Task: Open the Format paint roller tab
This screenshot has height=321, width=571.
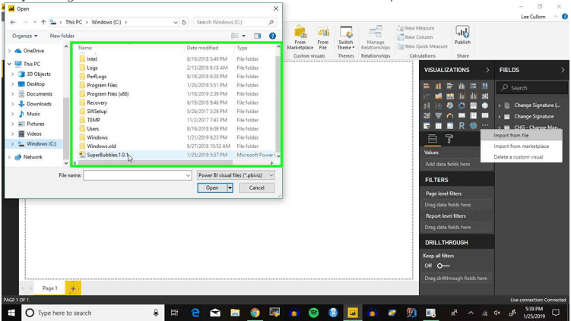Action: [x=449, y=139]
